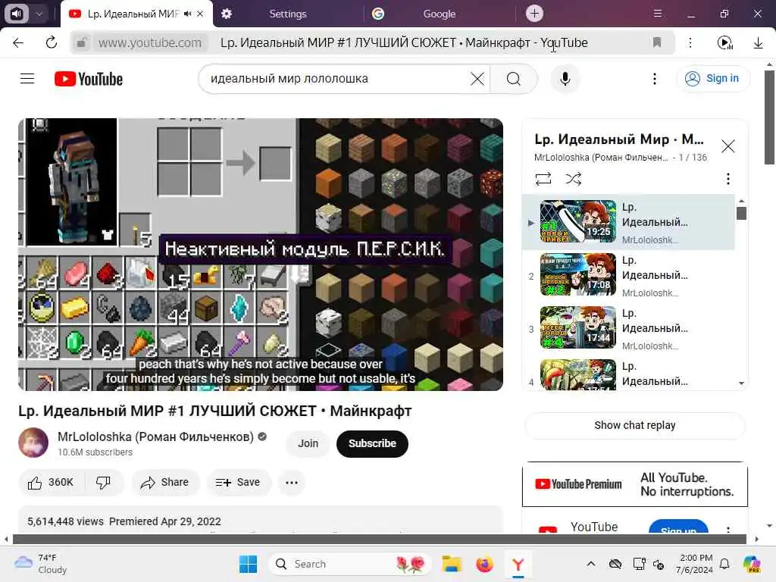Bookmark this page with the bookmark icon
776x582 pixels.
pos(657,42)
